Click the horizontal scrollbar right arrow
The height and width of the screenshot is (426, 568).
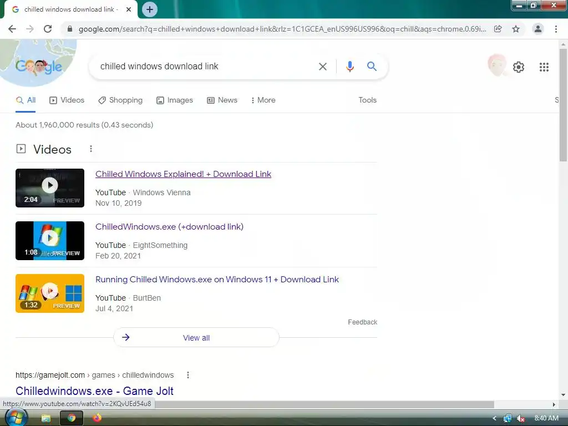(554, 404)
